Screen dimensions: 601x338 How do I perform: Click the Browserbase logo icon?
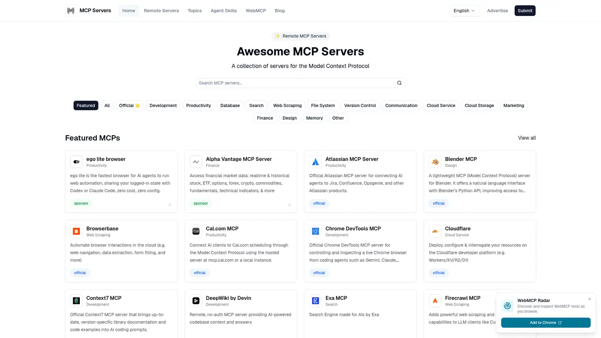(x=76, y=231)
